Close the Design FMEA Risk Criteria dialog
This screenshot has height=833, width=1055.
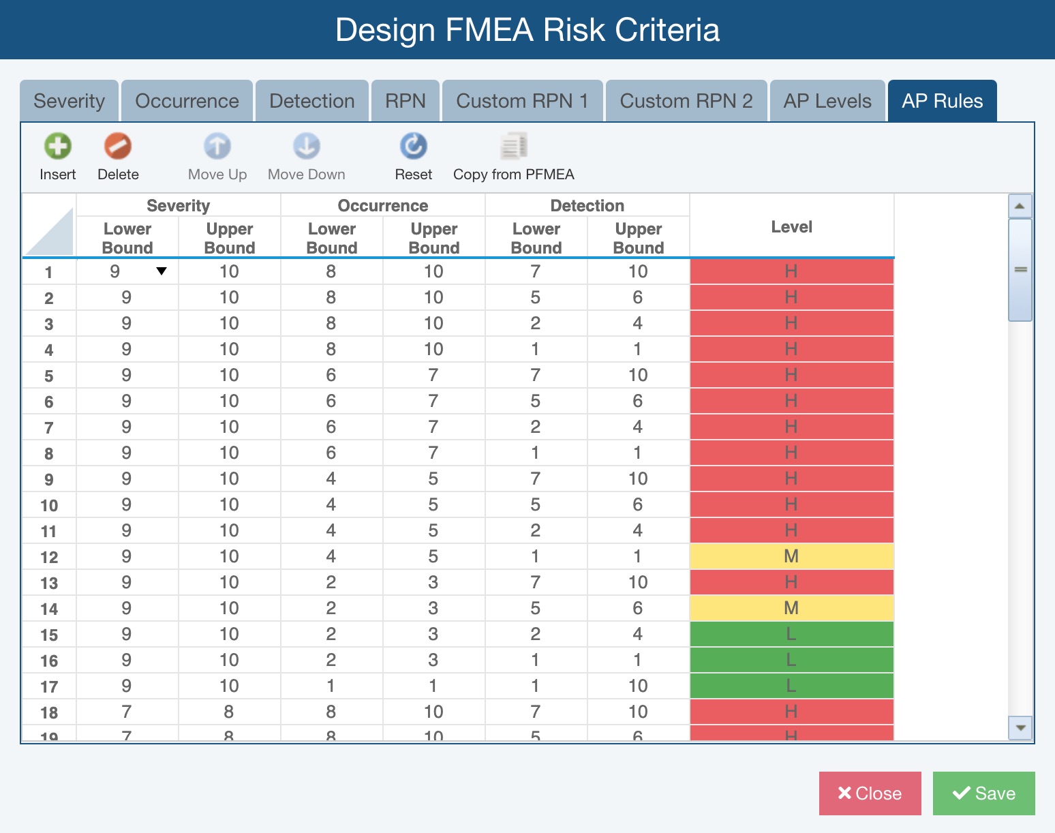point(870,793)
